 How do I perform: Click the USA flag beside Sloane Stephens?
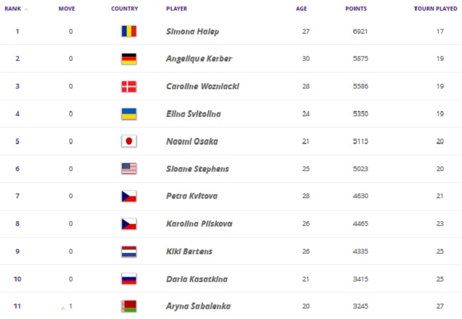click(x=129, y=168)
